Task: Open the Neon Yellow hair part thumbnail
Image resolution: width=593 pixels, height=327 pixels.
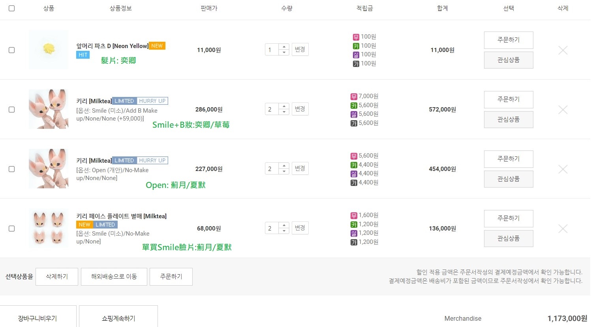Action: click(49, 50)
